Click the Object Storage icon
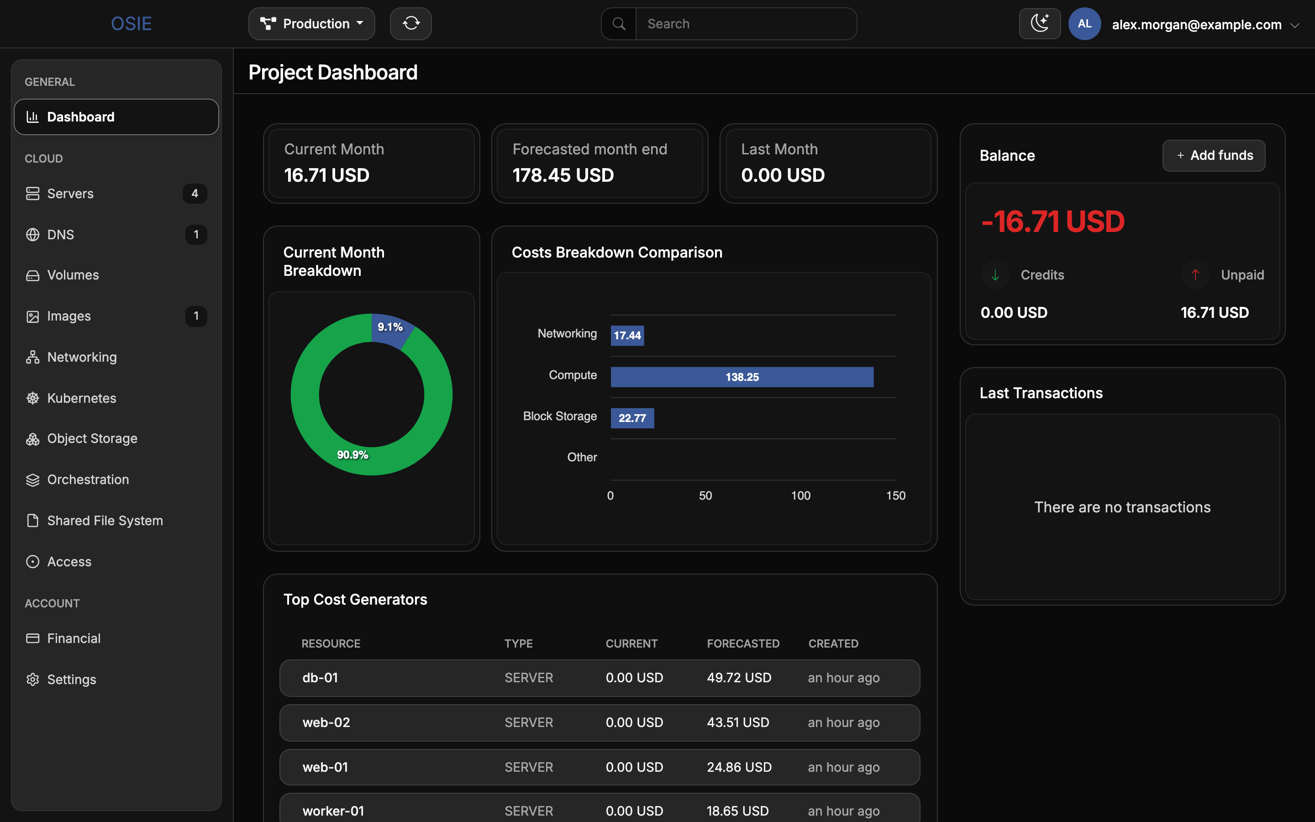 click(x=32, y=439)
